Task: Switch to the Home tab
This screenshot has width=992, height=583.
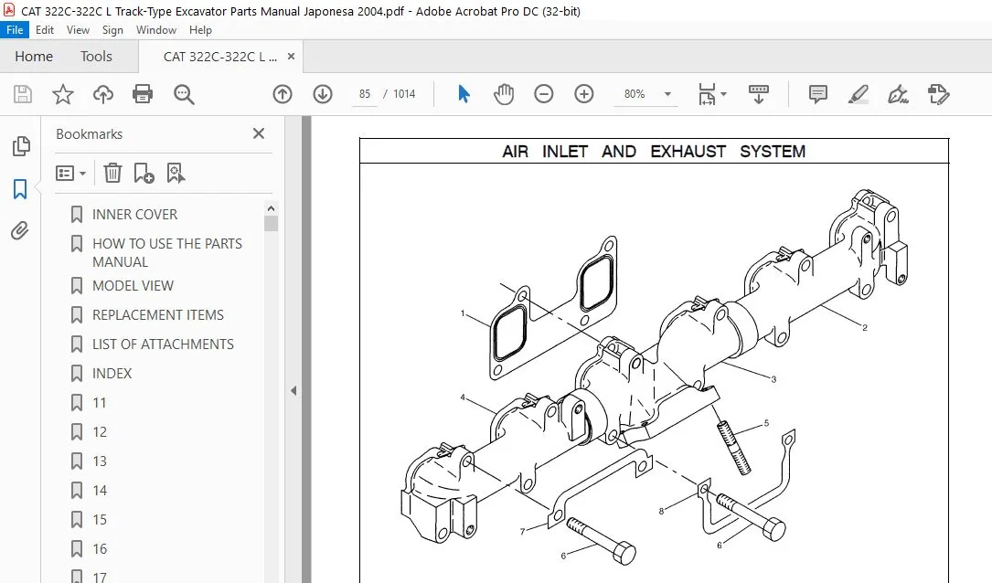Action: (34, 57)
